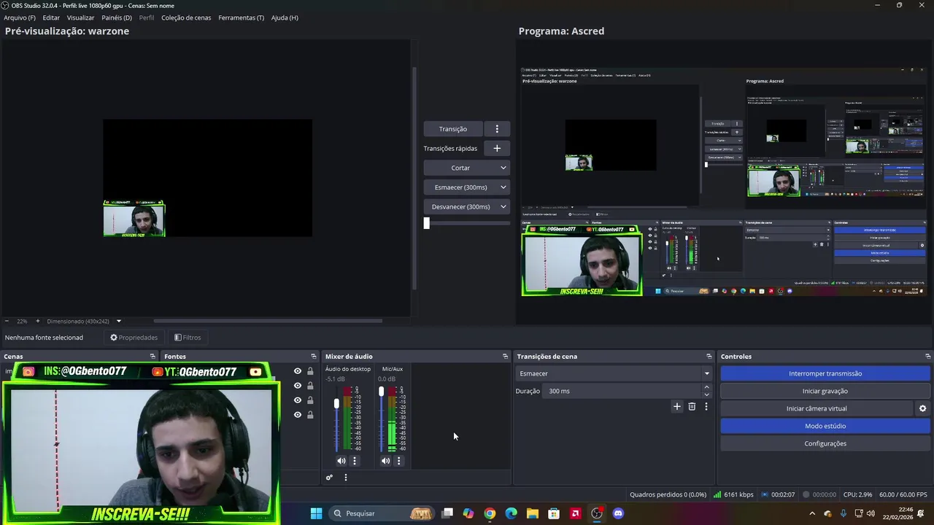Screen dimensions: 934x525
Task: Pop out the Fontes panel
Action: click(x=314, y=357)
